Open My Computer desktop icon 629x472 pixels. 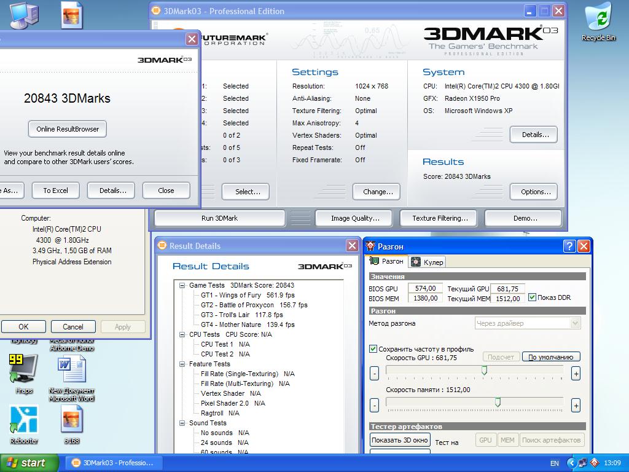click(x=24, y=15)
